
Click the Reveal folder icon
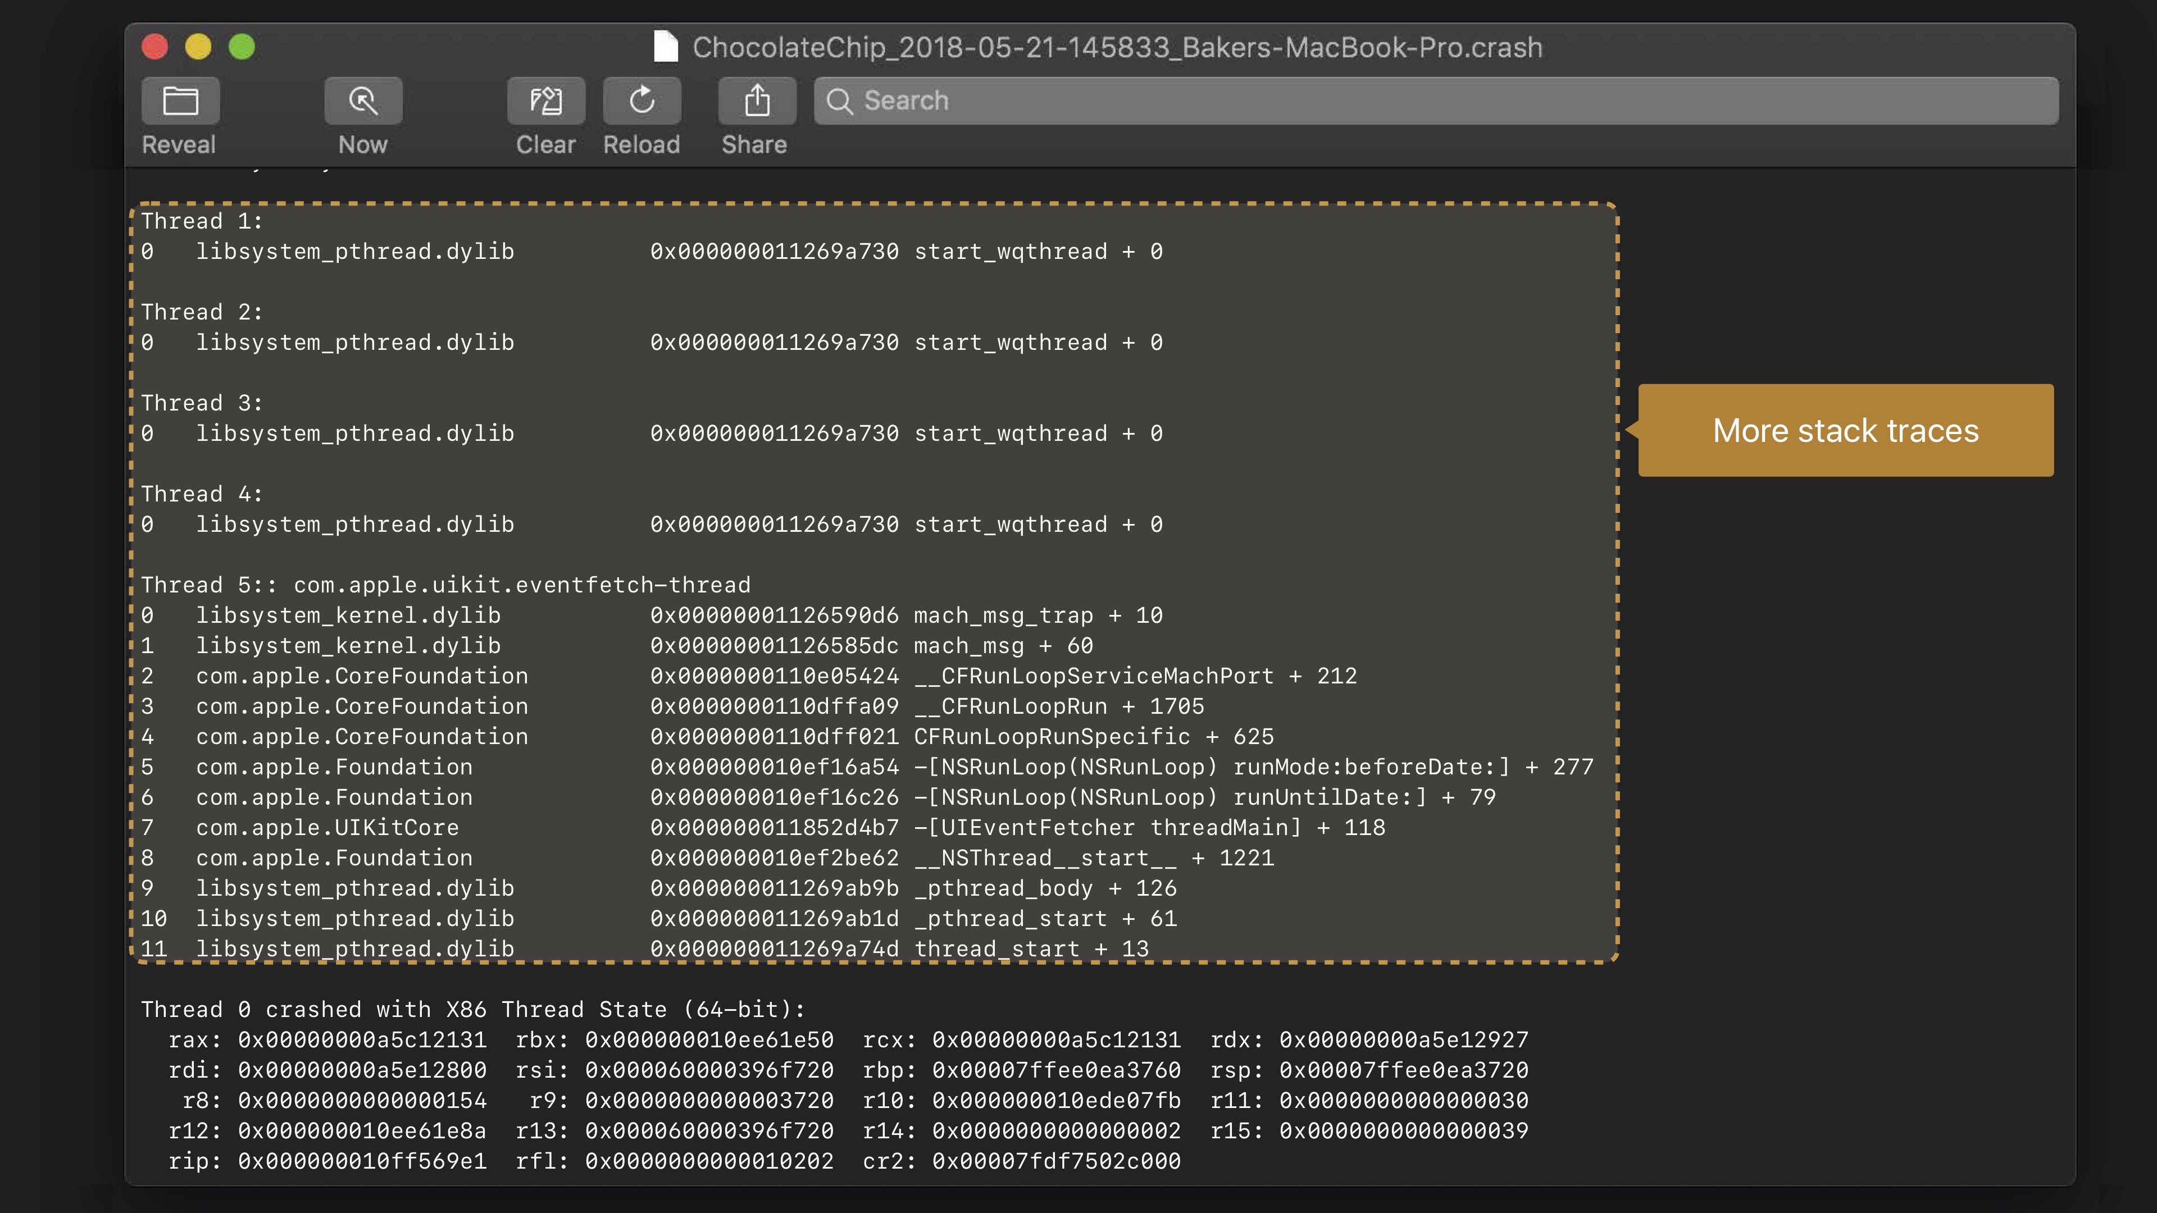(180, 101)
